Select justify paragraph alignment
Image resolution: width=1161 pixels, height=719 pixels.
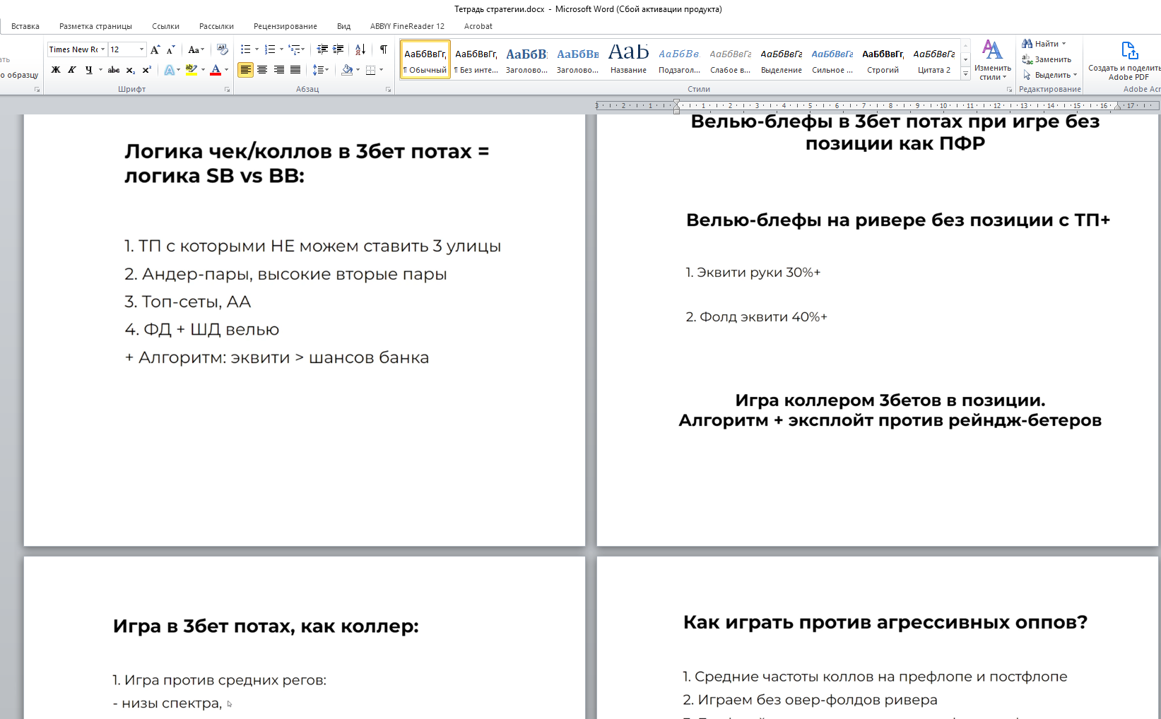click(295, 70)
